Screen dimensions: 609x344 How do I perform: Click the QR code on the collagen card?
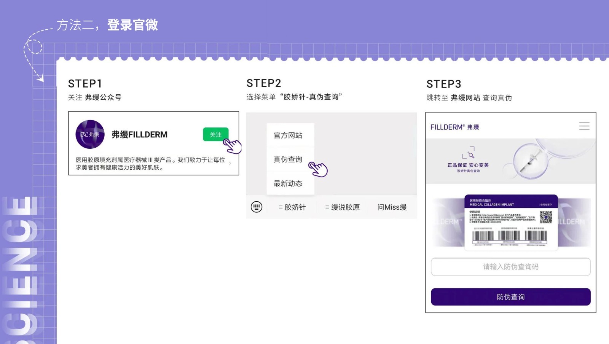click(x=545, y=217)
